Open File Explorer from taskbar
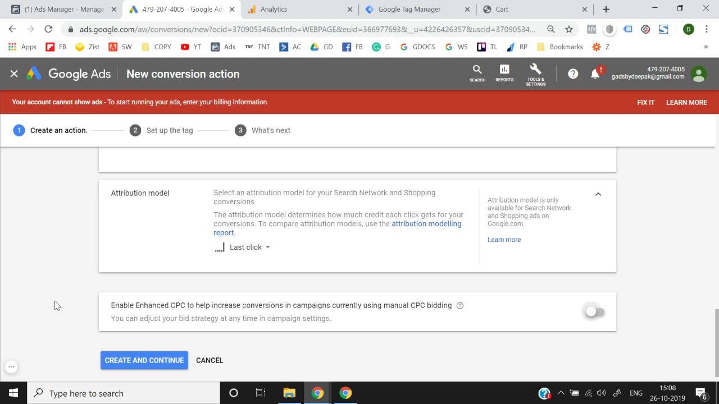Screen dimensions: 719x404 click(289, 393)
